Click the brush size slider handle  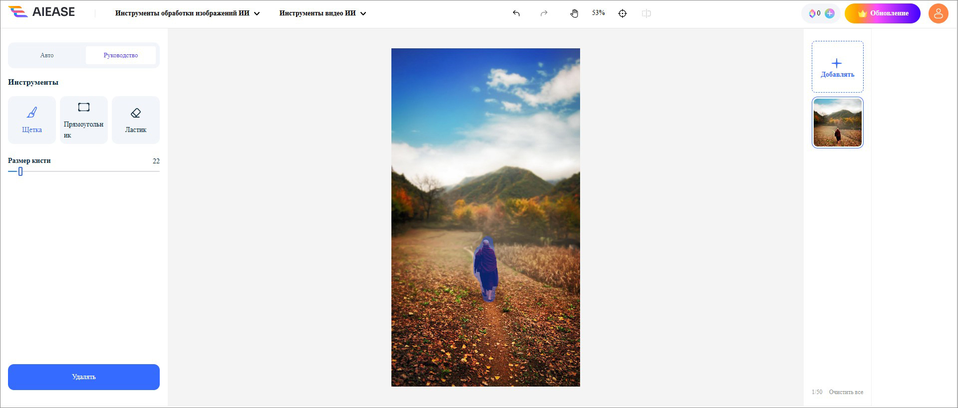coord(20,171)
